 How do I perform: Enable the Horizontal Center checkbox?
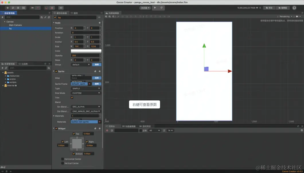[63, 159]
